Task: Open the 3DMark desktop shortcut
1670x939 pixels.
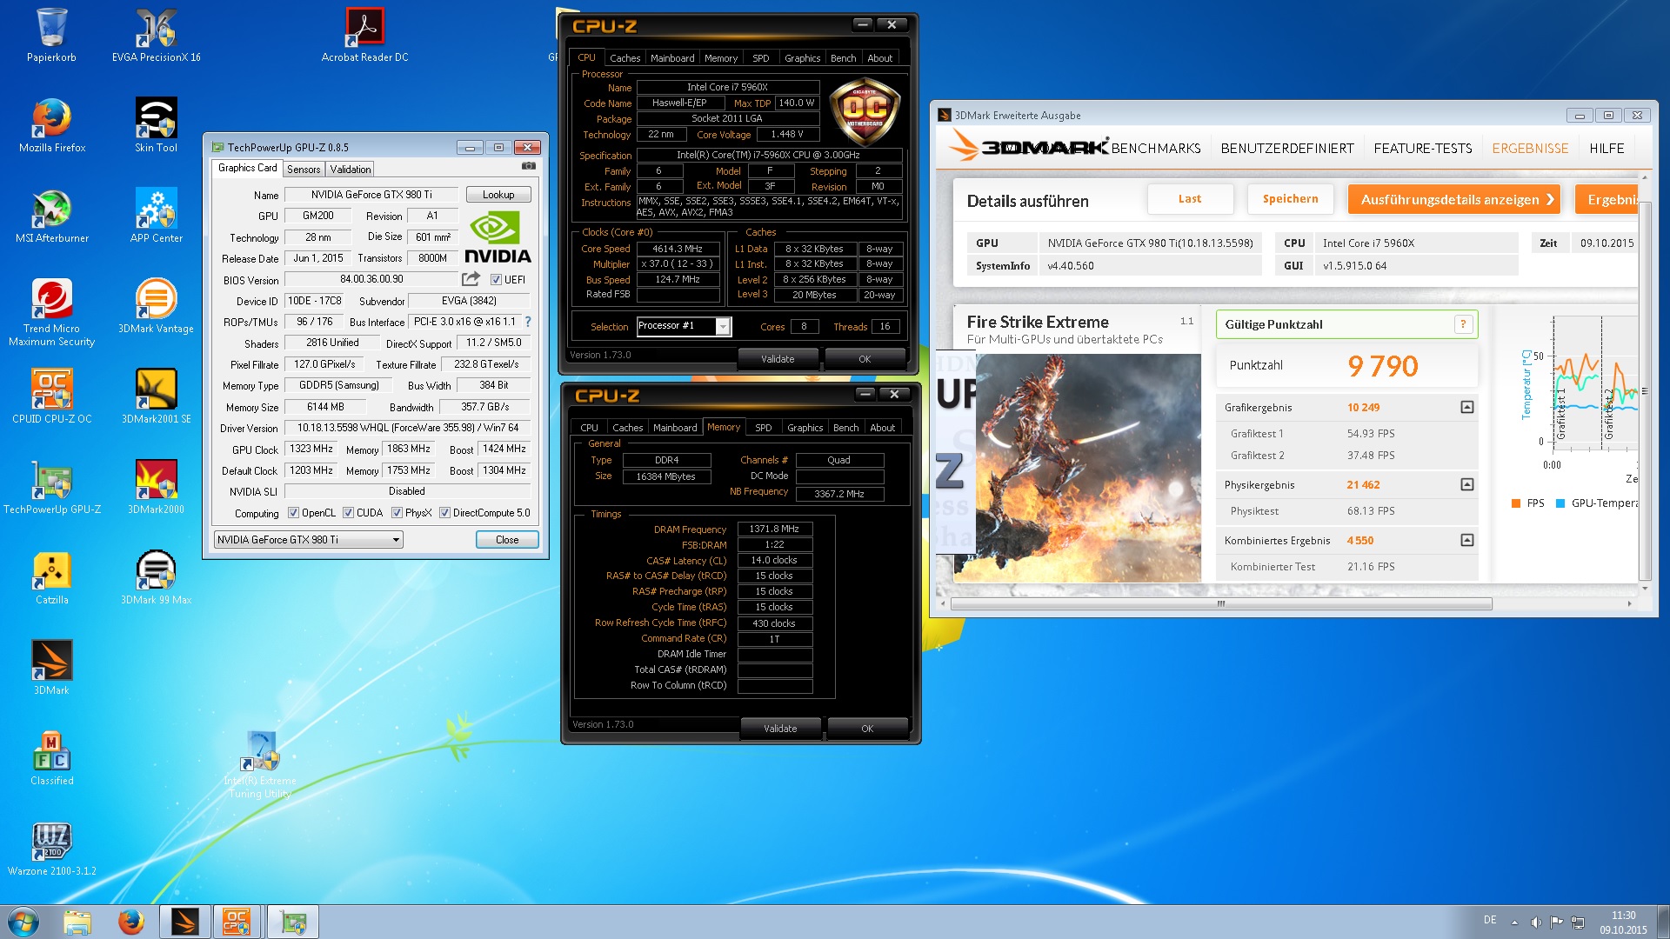Action: 52,668
